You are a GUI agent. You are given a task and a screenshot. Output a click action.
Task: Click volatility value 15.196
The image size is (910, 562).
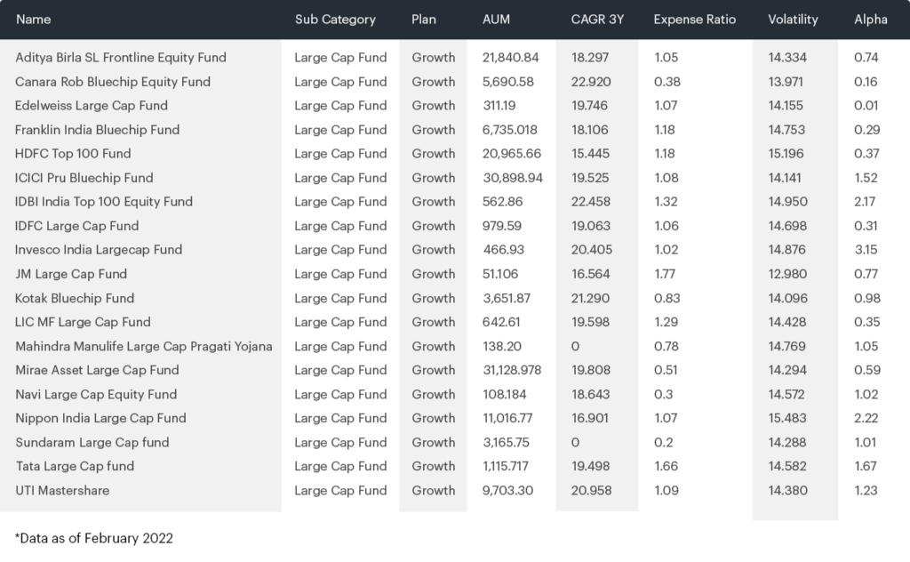point(787,154)
